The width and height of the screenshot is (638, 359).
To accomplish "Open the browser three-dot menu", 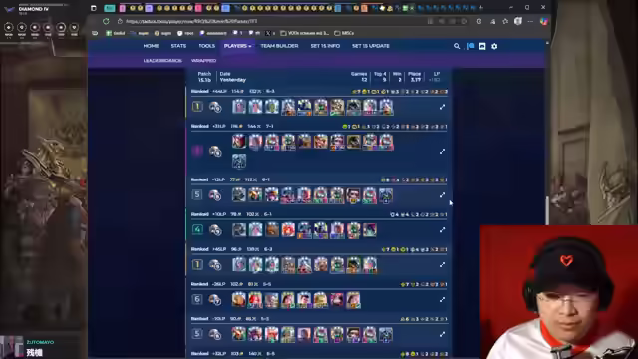I will point(530,21).
